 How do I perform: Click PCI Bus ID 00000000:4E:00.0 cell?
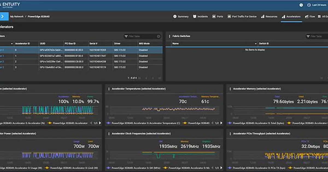[76, 50]
